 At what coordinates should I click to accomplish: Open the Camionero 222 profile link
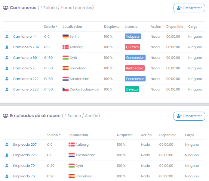coord(26,79)
